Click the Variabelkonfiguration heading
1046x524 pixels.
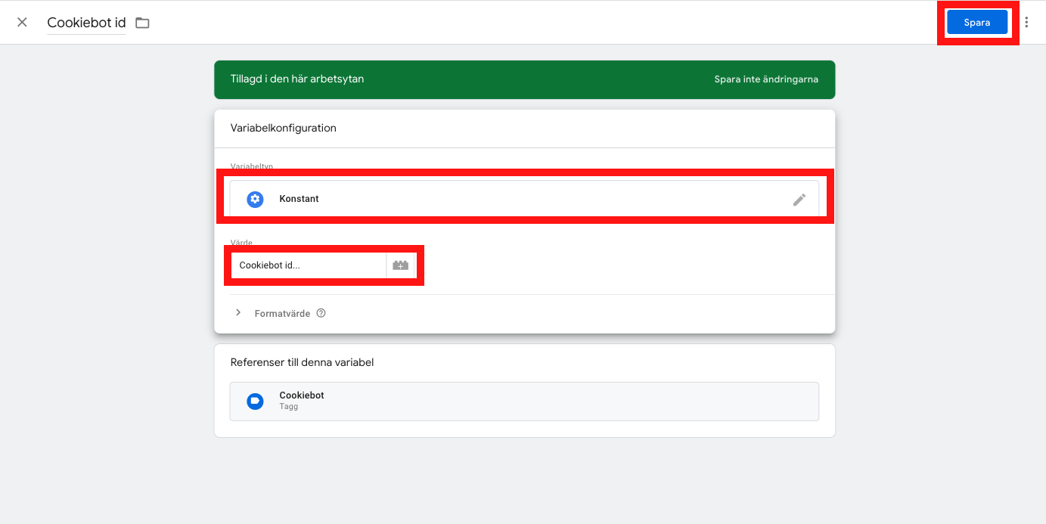tap(284, 128)
